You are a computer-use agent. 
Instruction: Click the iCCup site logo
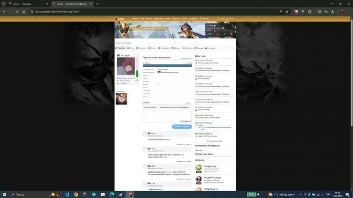pyautogui.click(x=120, y=19)
